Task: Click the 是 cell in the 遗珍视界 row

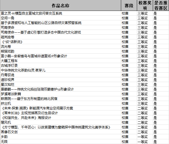Action: click(155, 80)
